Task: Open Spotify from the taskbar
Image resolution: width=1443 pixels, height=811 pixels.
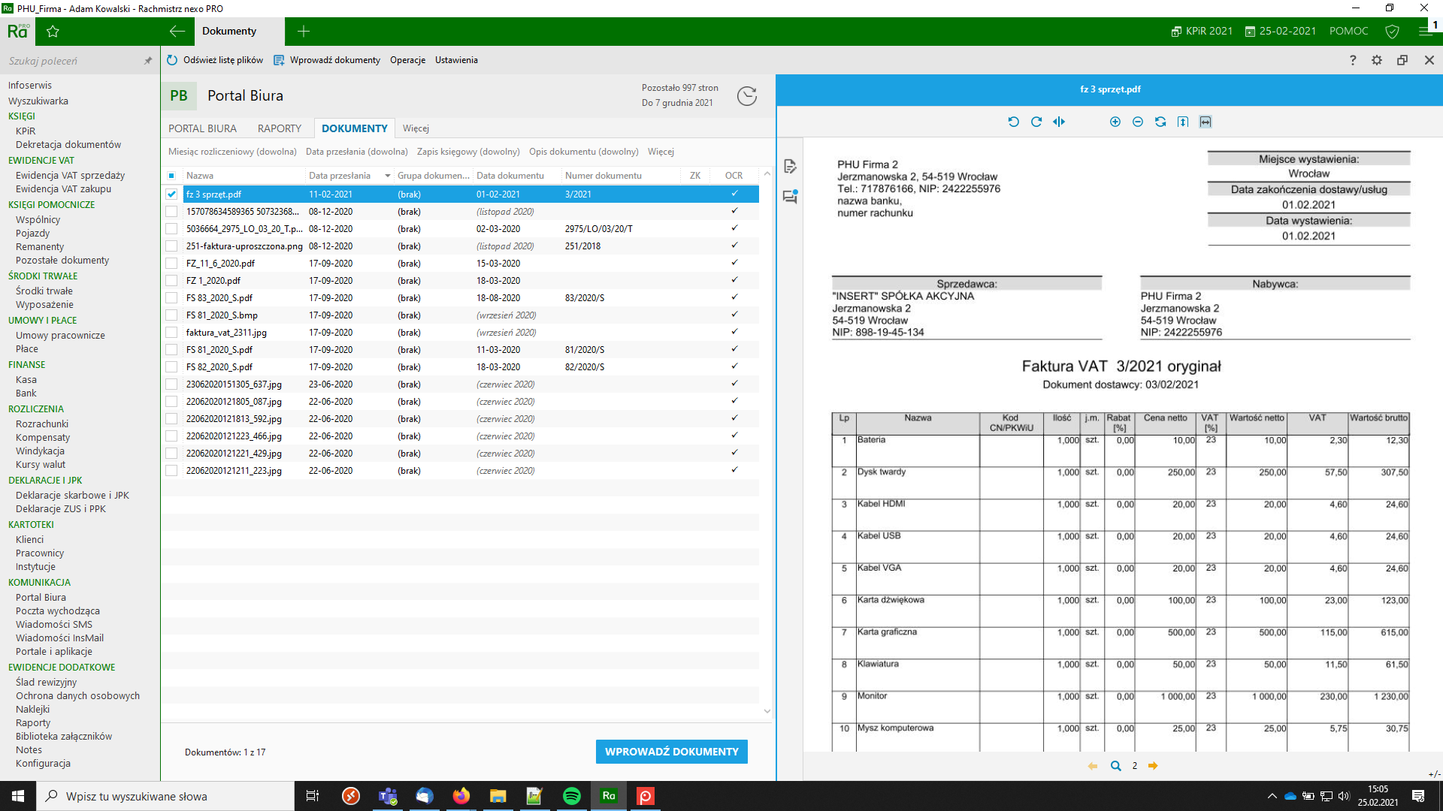Action: pyautogui.click(x=571, y=796)
